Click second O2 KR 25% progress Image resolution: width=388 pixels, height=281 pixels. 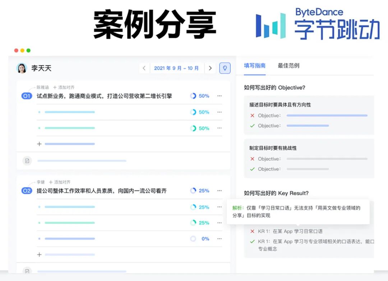point(200,223)
